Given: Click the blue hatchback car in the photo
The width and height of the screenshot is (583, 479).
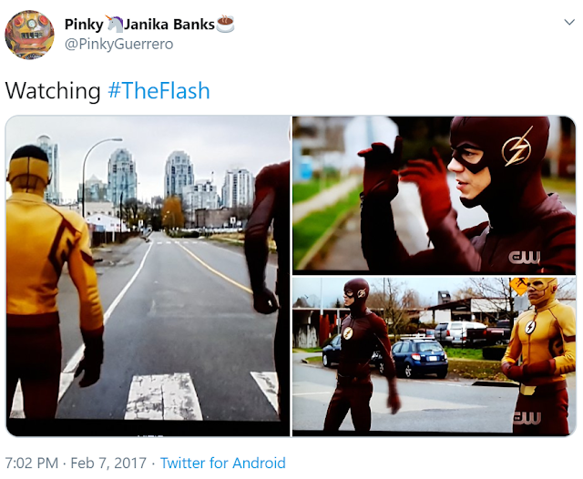Looking at the screenshot, I should point(419,358).
